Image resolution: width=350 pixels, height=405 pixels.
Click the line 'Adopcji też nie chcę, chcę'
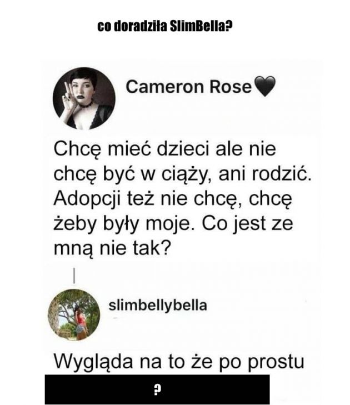click(173, 199)
